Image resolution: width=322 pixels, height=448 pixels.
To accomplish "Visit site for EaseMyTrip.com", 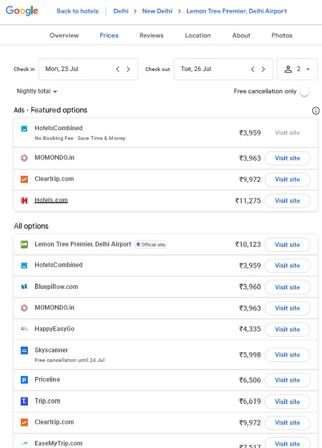I will pos(287,443).
